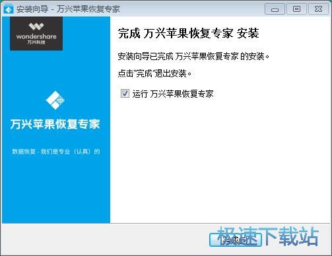The image size is (332, 256).
Task: Click the slogan 数据恢复 - 我们是专业（认真）的
Action: pyautogui.click(x=56, y=151)
